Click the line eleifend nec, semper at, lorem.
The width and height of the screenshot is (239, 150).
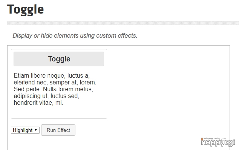pyautogui.click(x=55, y=83)
